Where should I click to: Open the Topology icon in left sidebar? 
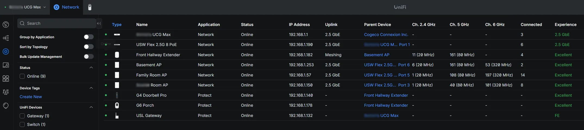point(6,38)
